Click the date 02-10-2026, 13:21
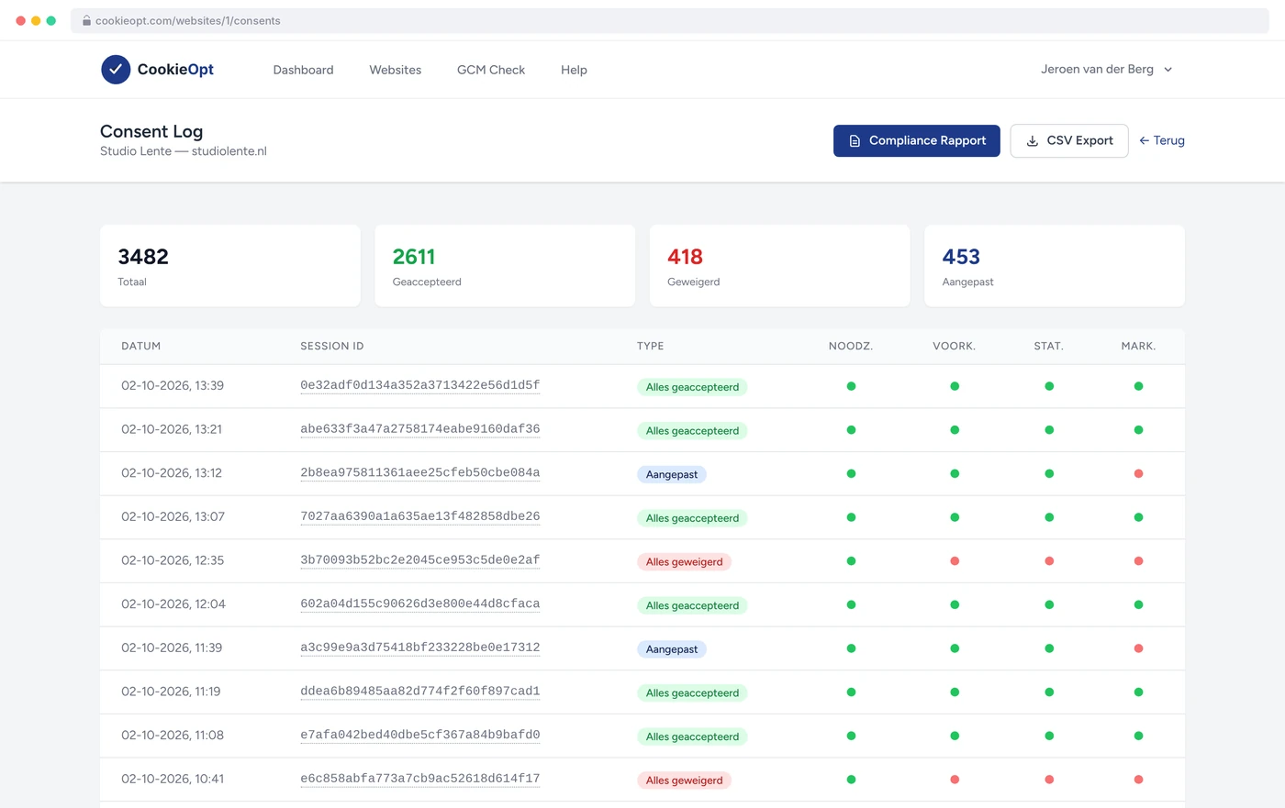The height and width of the screenshot is (808, 1285). 172,429
